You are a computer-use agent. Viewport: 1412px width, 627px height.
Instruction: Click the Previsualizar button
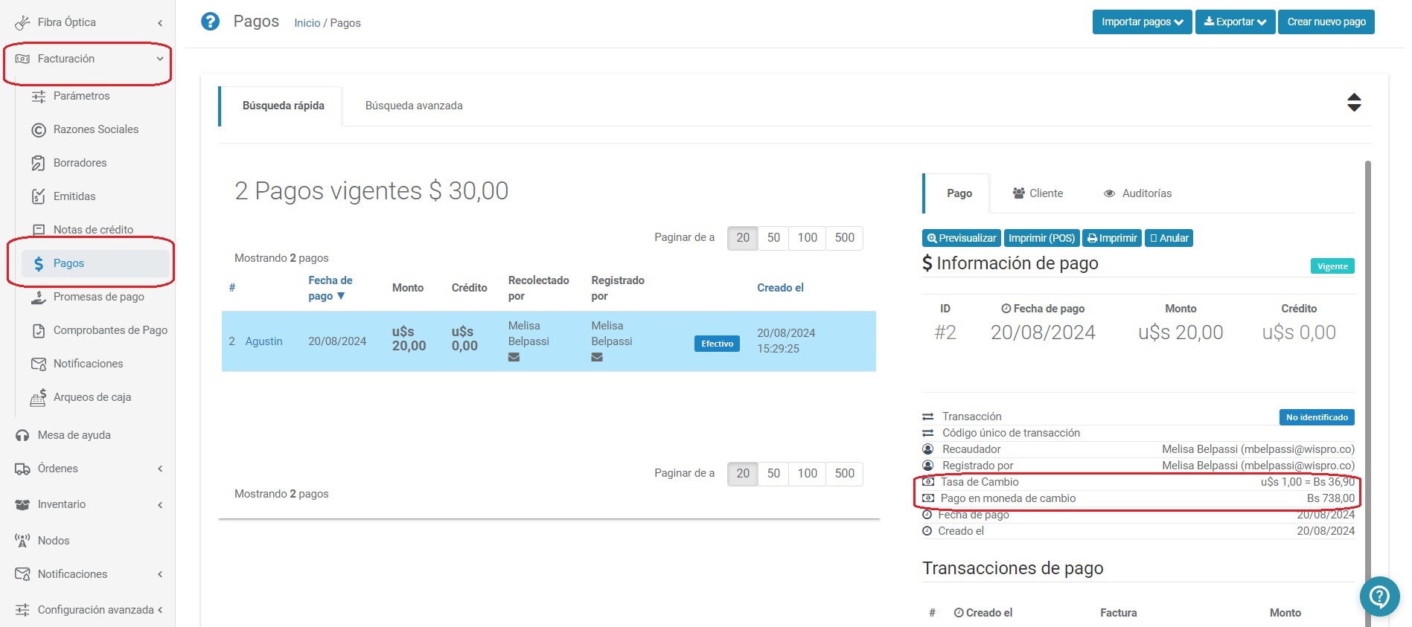pos(962,238)
